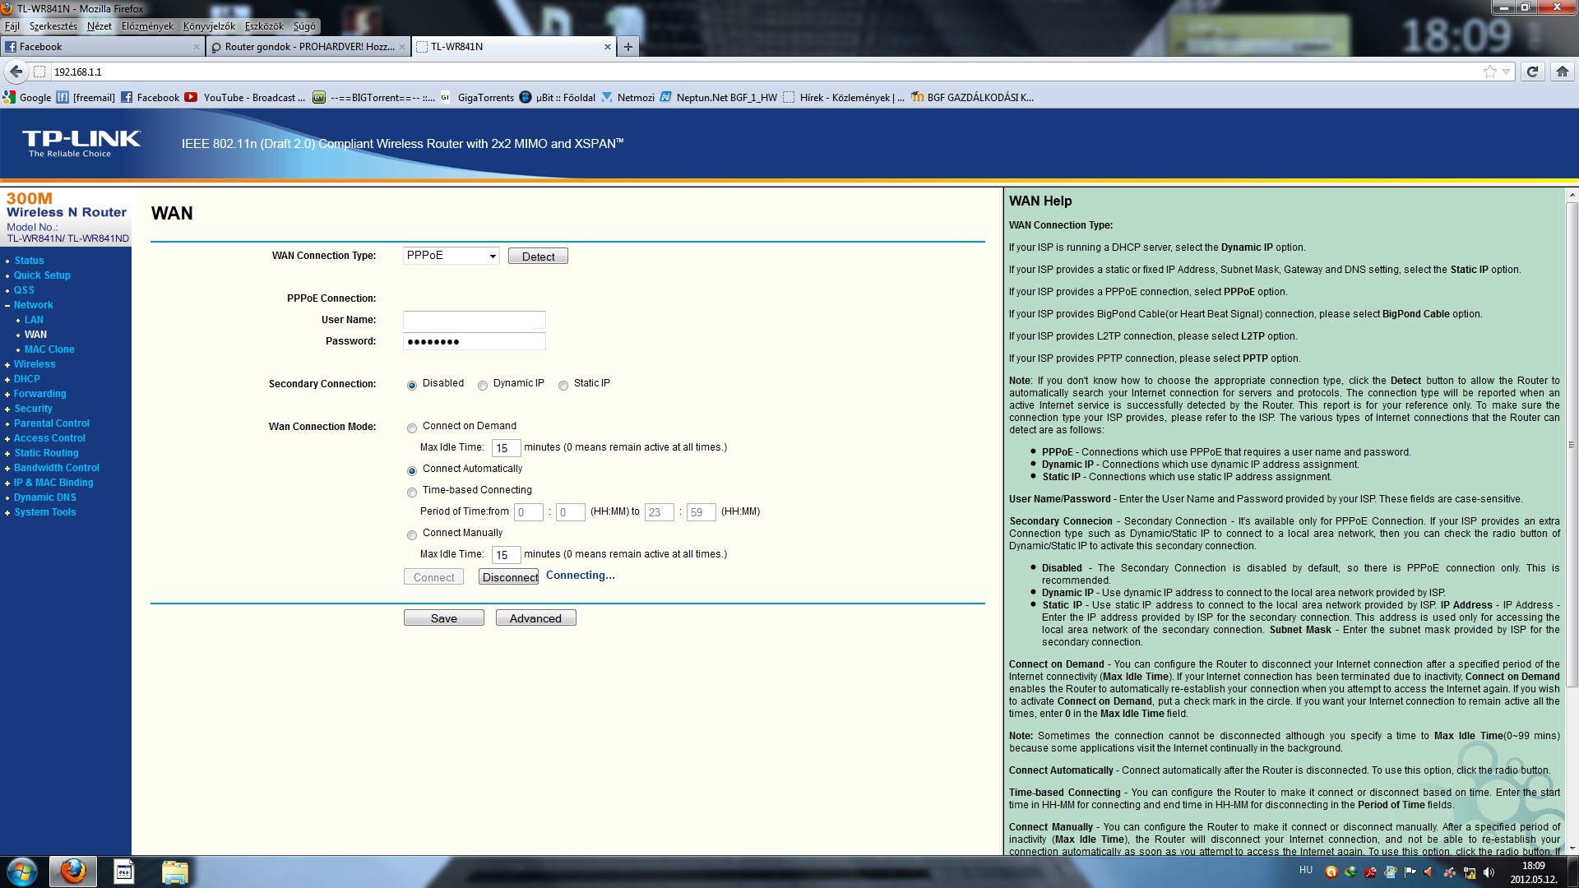
Task: Open the Windows Start menu orb
Action: coord(22,871)
